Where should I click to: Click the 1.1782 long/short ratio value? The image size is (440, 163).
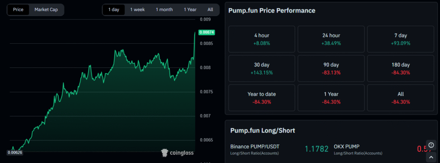tap(317, 149)
